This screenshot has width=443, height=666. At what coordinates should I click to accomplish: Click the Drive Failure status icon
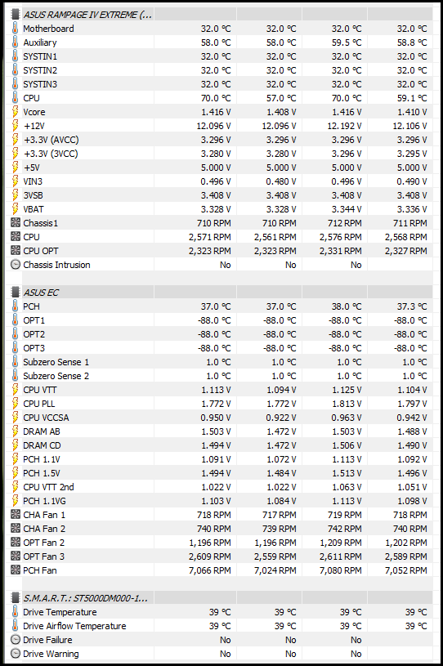[x=16, y=640]
